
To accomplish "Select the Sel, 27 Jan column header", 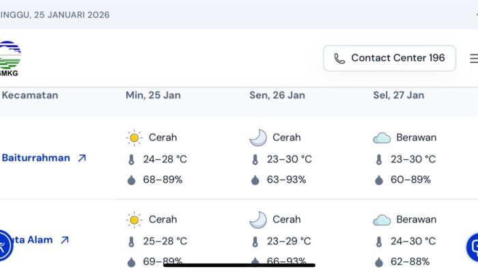I will click(x=398, y=96).
